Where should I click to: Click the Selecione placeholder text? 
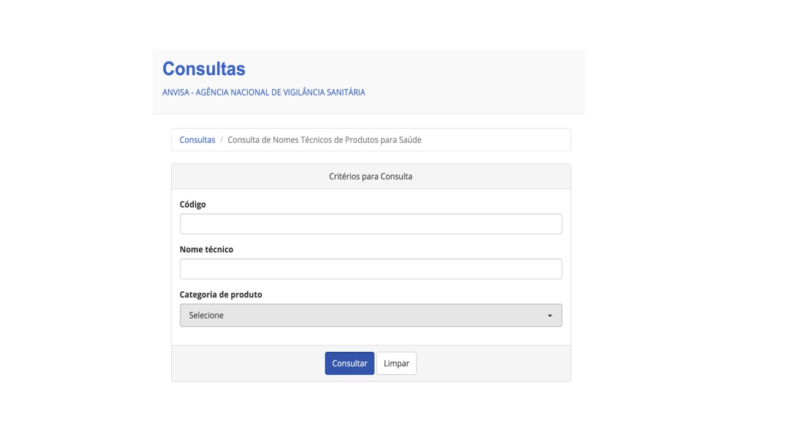click(207, 315)
